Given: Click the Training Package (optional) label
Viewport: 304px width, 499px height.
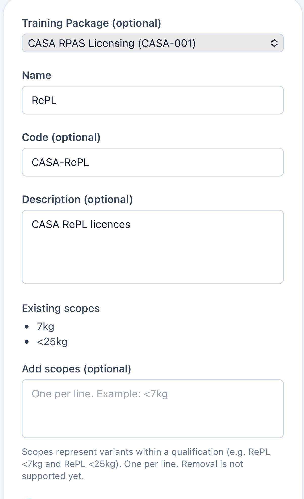Looking at the screenshot, I should pyautogui.click(x=91, y=23).
